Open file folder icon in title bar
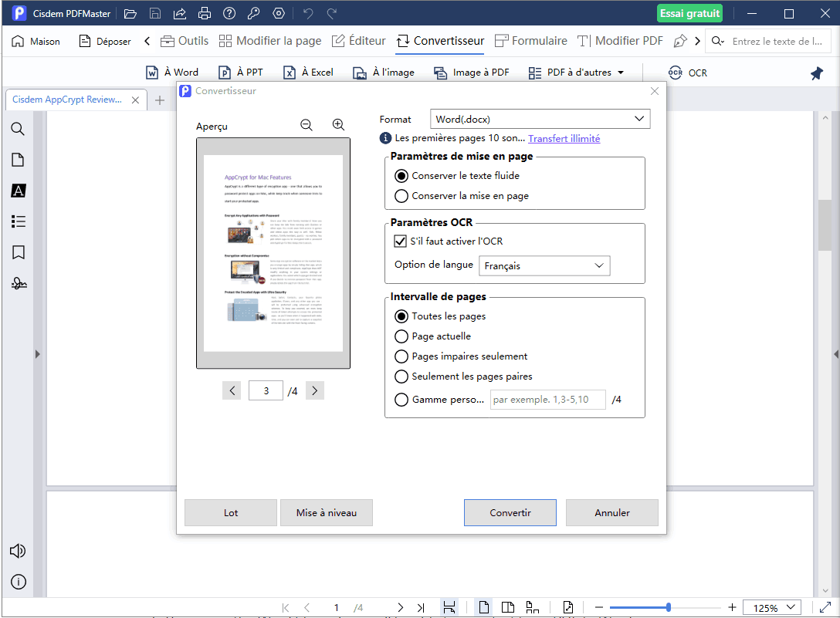Image resolution: width=840 pixels, height=618 pixels. point(130,14)
